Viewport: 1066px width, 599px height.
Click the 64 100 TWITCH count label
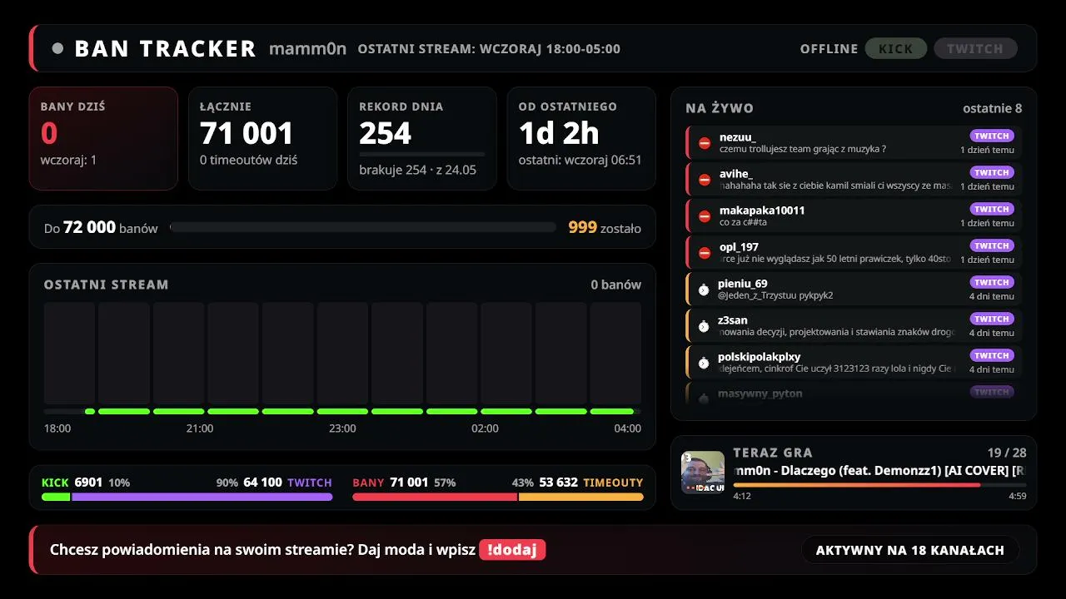(x=287, y=483)
